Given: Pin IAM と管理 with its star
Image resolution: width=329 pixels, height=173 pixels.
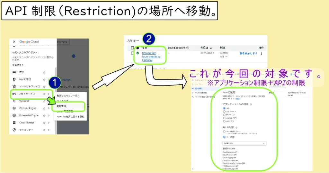Looking at the screenshot, I should coord(44,79).
